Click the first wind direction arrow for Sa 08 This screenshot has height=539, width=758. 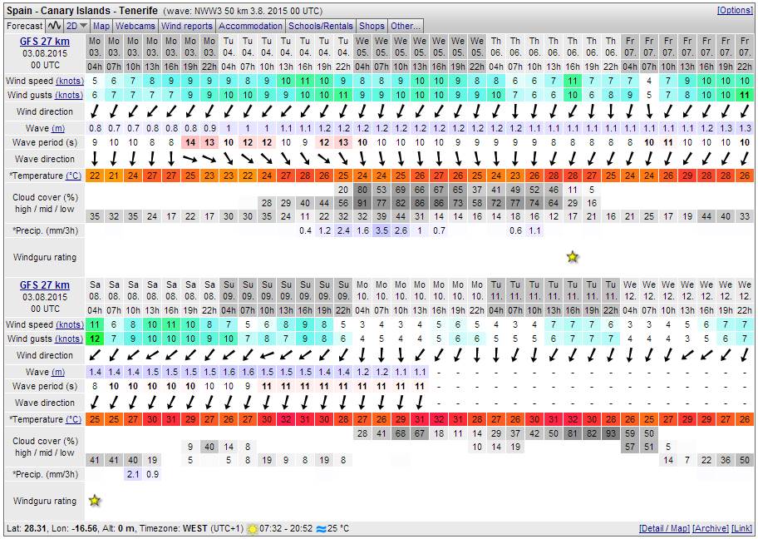95,355
